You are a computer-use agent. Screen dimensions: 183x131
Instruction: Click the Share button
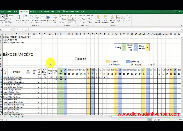178,12
